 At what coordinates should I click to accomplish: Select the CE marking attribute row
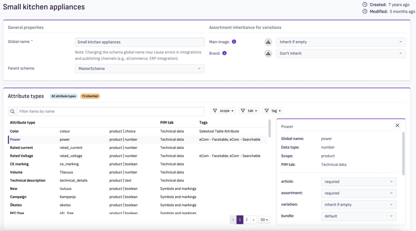pyautogui.click(x=138, y=164)
